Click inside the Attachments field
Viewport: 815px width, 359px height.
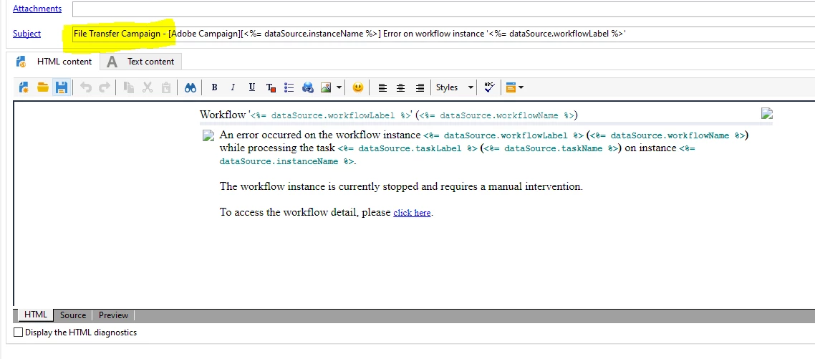443,9
